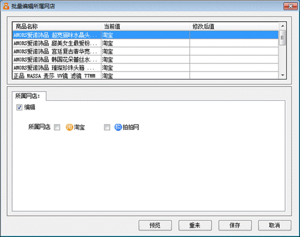Click the 取消 button
This screenshot has height=237, width=300.
point(275,225)
